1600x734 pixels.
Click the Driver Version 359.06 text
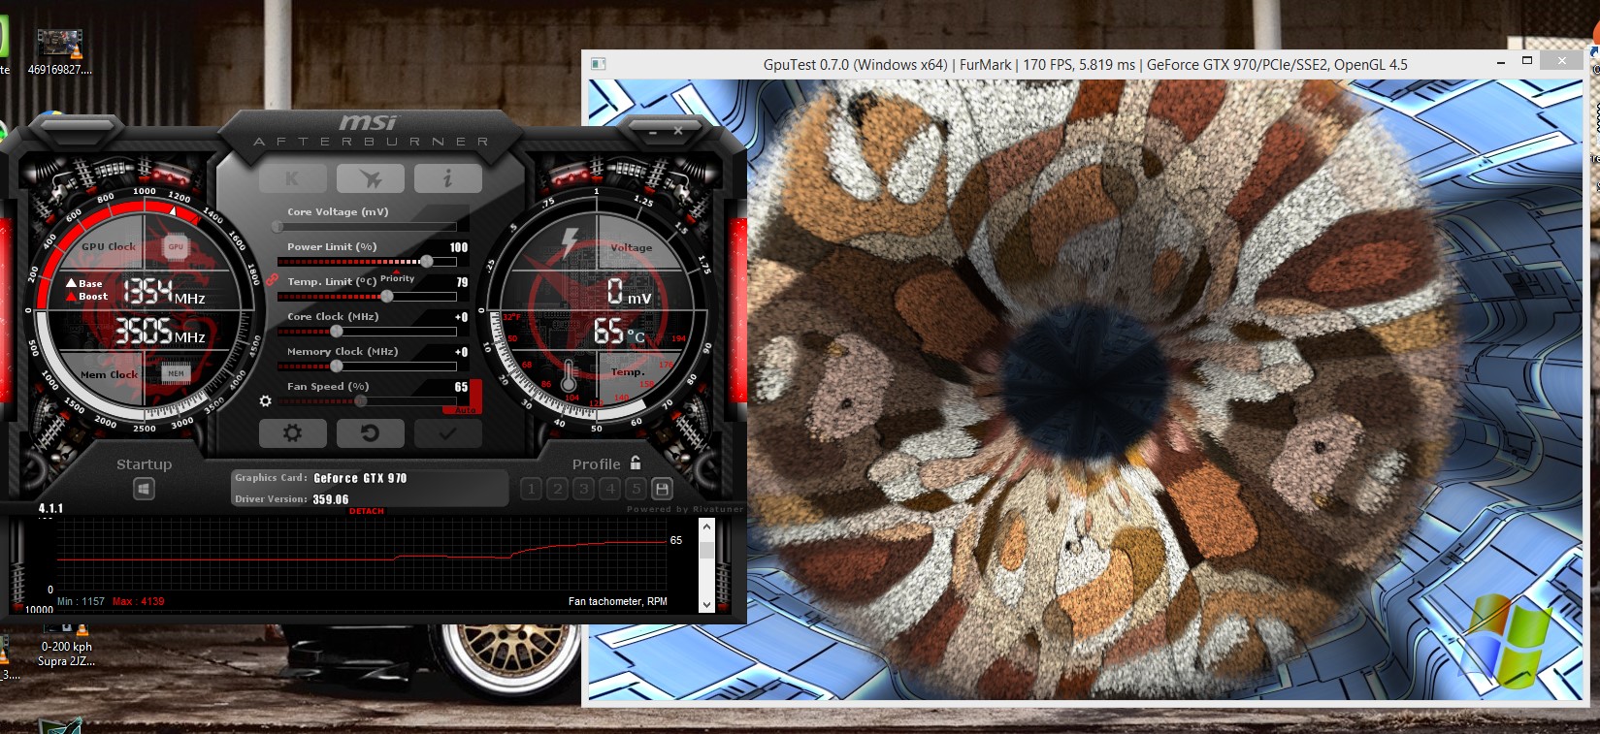[x=331, y=499]
